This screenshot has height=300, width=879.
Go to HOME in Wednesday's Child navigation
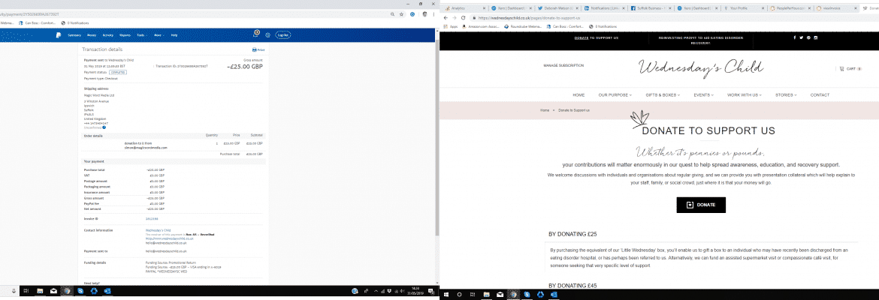(x=578, y=95)
